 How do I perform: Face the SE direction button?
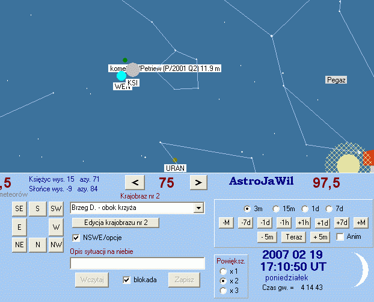click(19, 208)
